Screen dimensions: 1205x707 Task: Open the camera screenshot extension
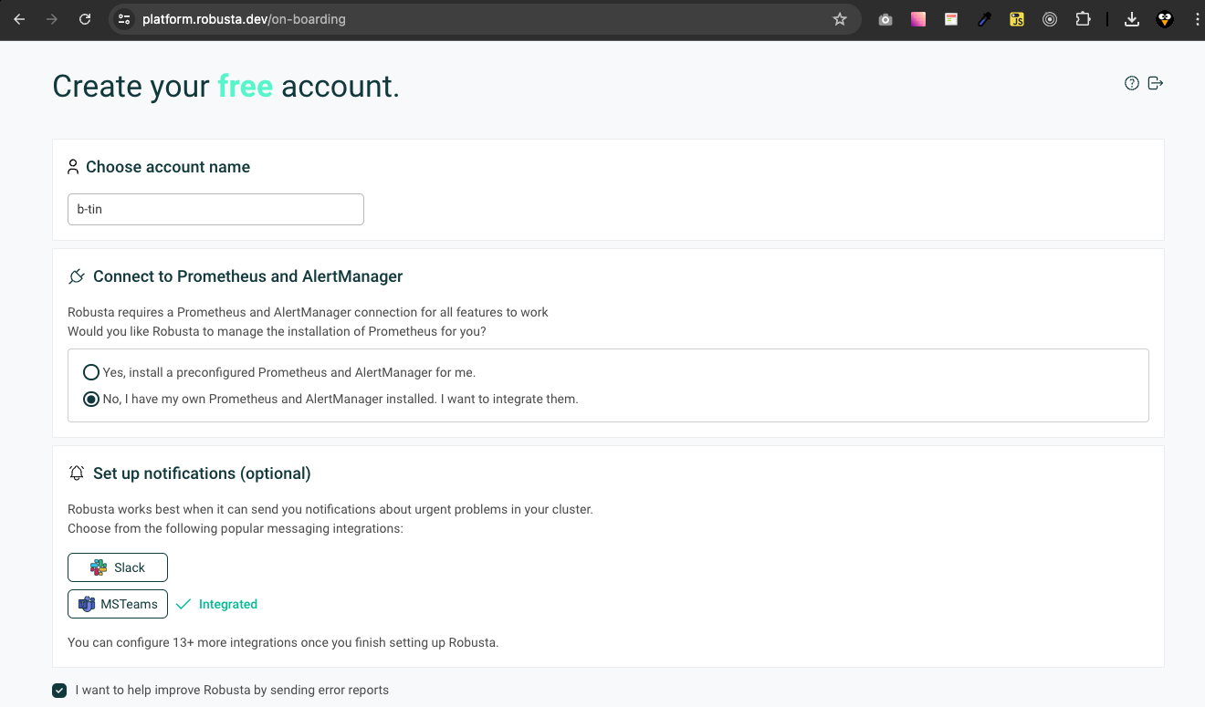point(885,19)
